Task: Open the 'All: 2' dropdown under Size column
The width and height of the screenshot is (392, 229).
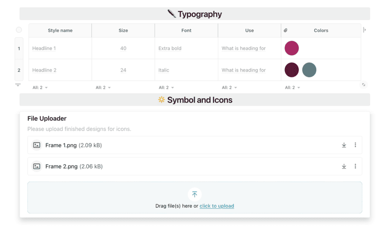Action: (103, 87)
